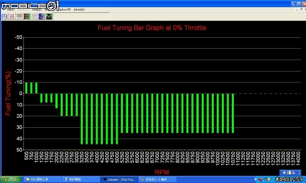Image resolution: width=306 pixels, height=183 pixels.
Task: Switch to 未命名2 - 小畫家 taskbar button
Action: point(158,179)
